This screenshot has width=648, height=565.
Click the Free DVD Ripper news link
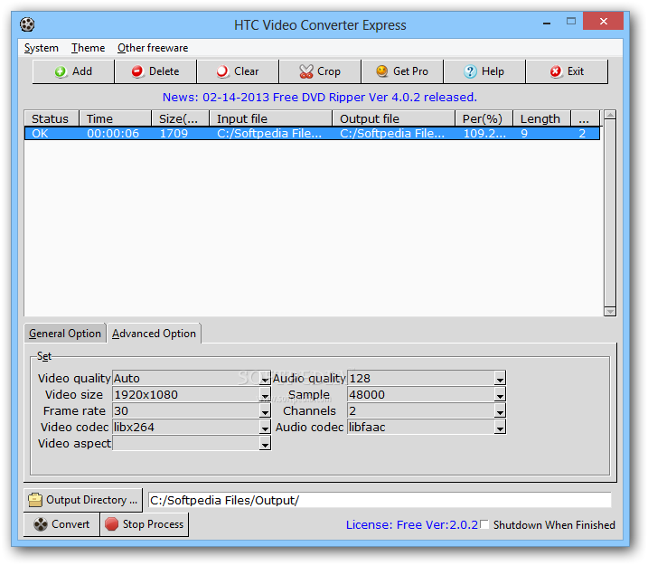tap(319, 97)
